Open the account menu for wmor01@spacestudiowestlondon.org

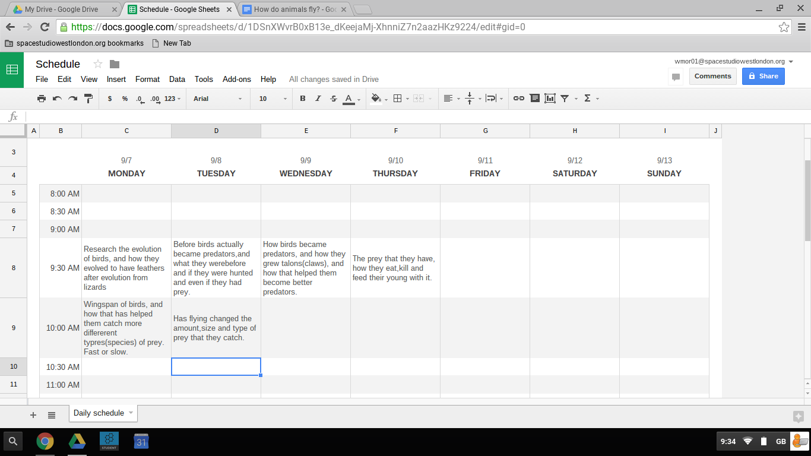[x=734, y=61]
